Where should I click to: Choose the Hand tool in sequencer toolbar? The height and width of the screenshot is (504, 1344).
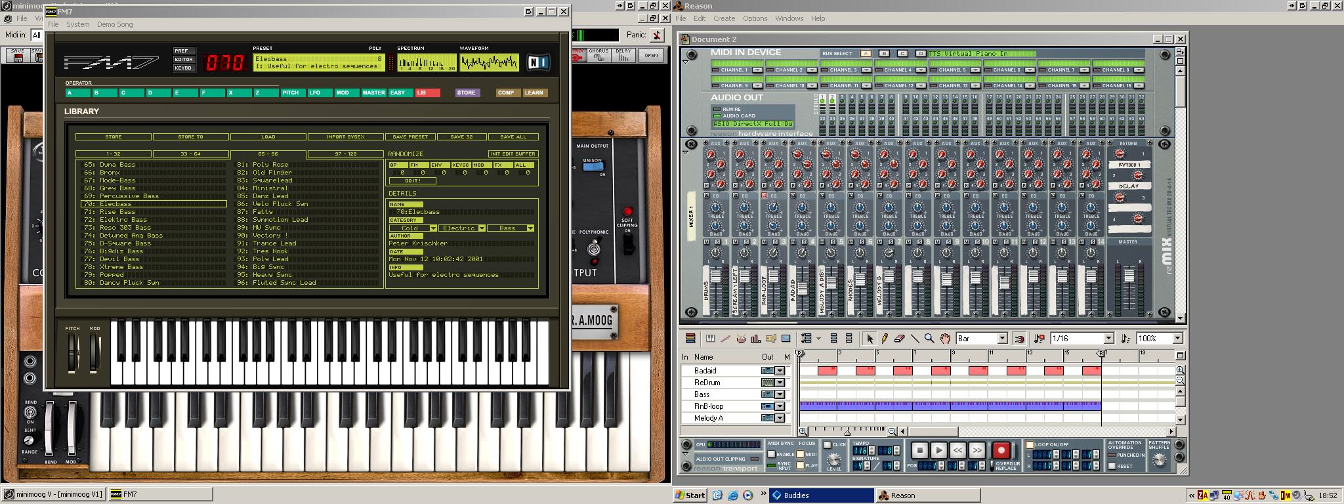click(944, 339)
